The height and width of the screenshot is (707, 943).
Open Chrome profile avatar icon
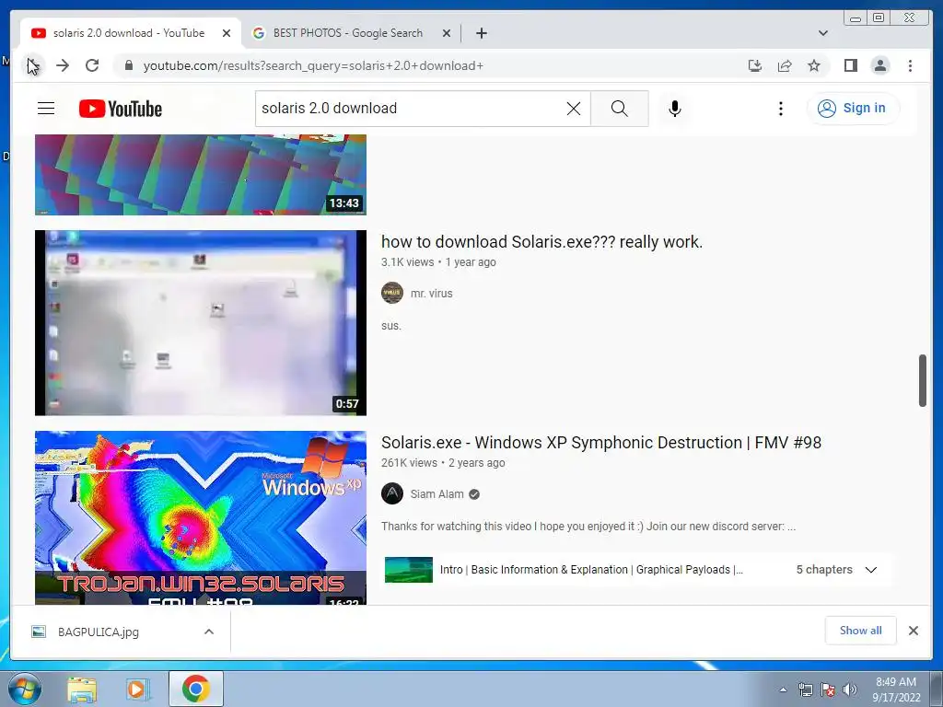click(x=879, y=65)
